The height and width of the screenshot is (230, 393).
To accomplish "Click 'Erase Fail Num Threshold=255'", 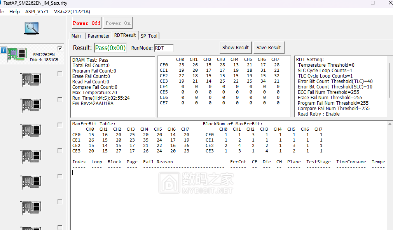I will click(330, 98).
